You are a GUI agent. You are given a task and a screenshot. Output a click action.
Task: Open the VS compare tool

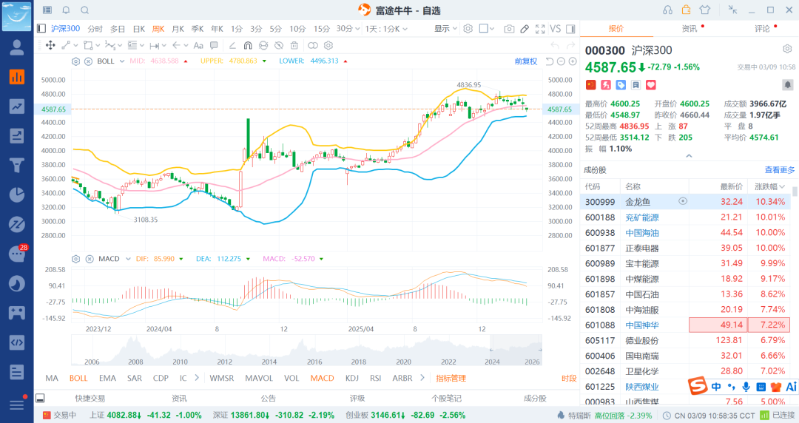click(x=556, y=29)
